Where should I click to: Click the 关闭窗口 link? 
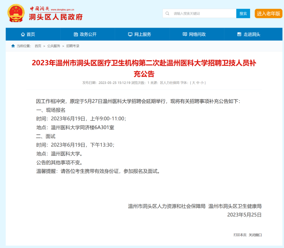[255, 235]
